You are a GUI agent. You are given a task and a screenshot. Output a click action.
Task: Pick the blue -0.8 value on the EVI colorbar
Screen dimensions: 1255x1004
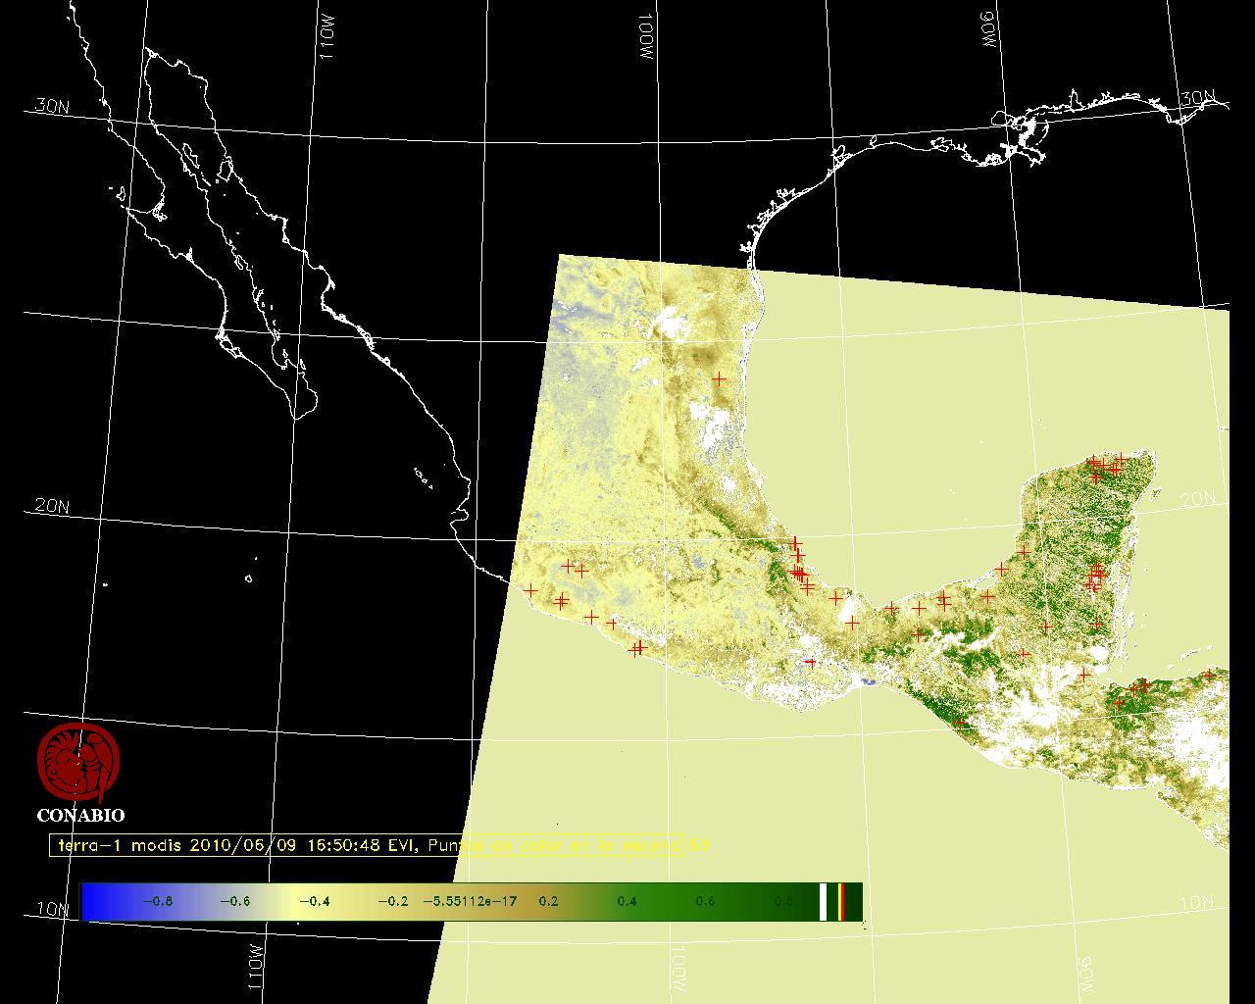(157, 901)
